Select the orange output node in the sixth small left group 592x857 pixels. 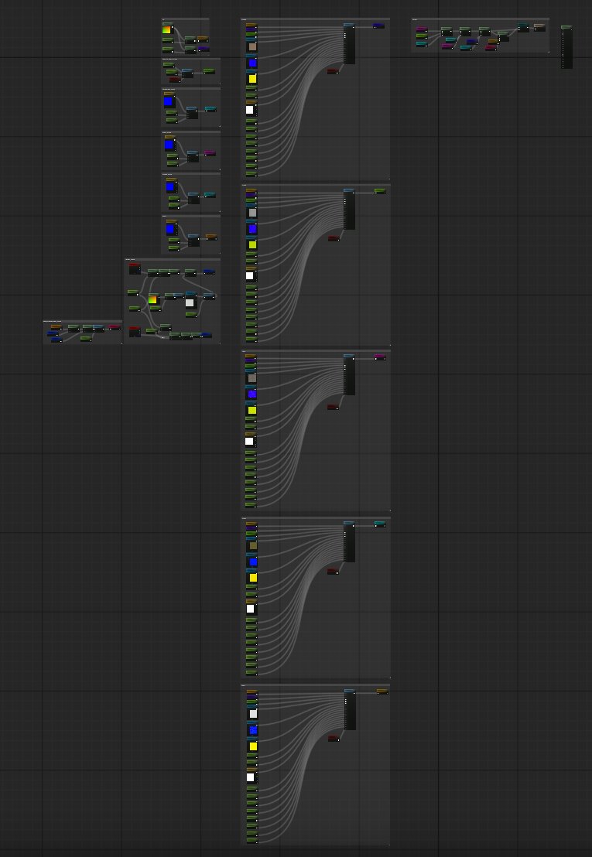click(211, 237)
